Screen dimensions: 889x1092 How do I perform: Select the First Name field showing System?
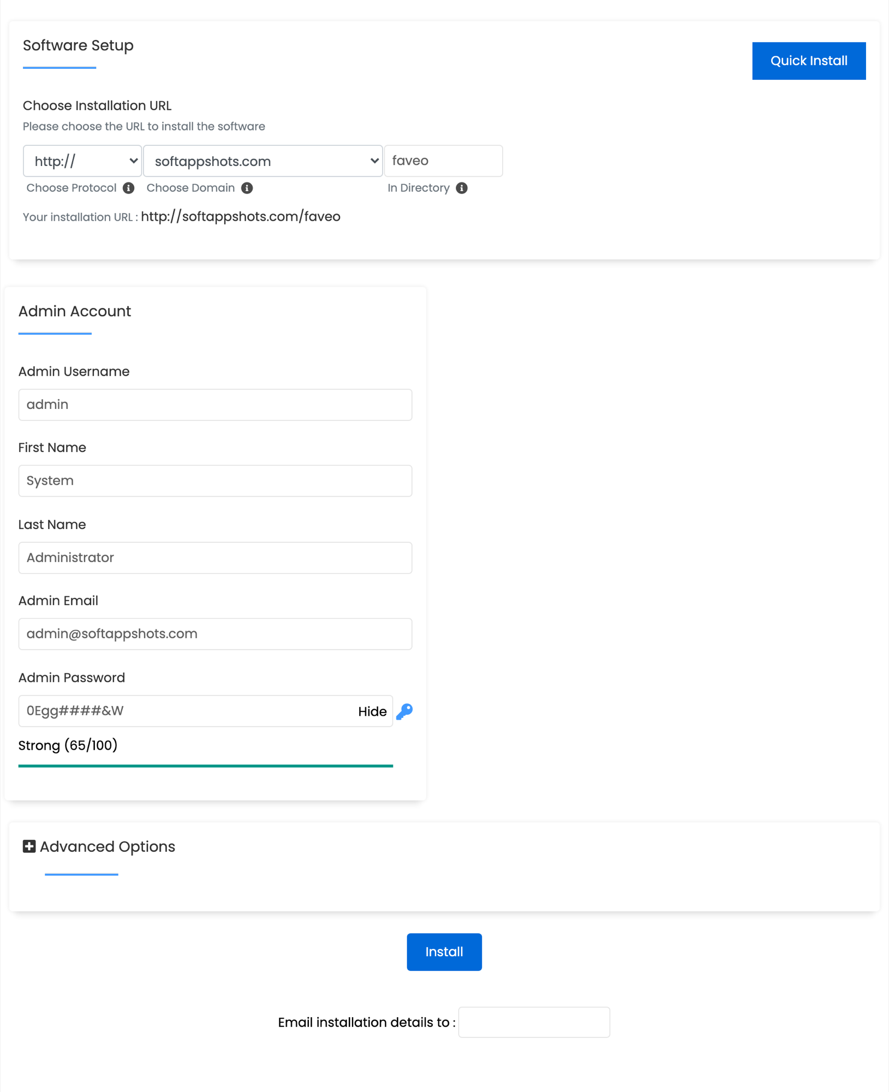tap(215, 481)
